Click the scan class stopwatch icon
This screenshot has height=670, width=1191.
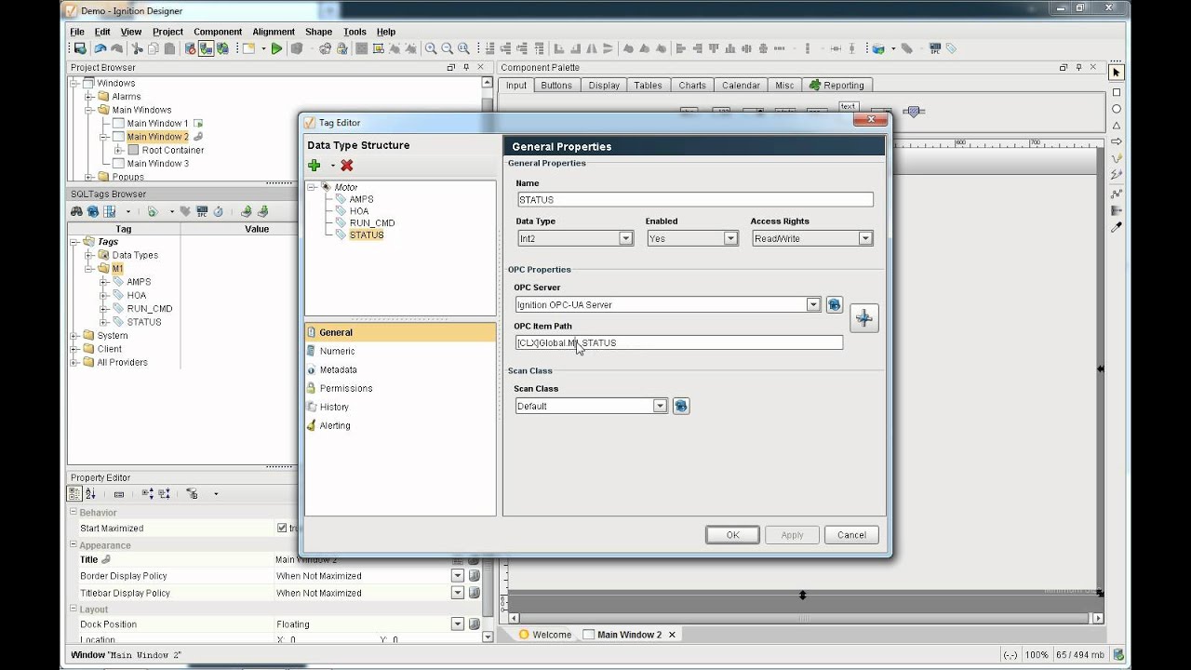coord(218,211)
